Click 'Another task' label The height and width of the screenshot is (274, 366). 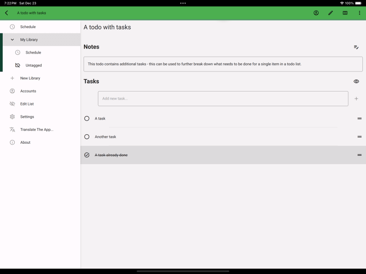105,137
